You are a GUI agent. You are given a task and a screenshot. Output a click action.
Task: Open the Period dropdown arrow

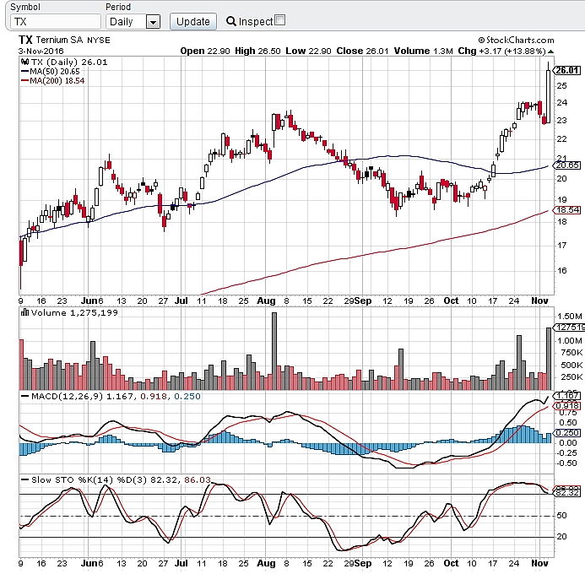point(153,22)
